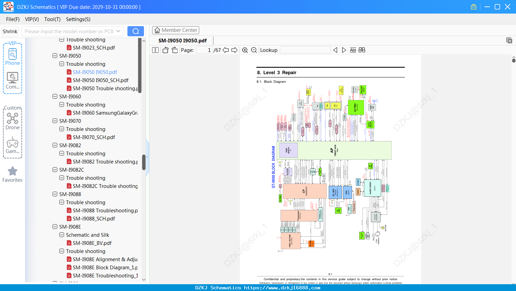The height and width of the screenshot is (291, 516).
Task: Open the VIP(V) menu
Action: 32,19
